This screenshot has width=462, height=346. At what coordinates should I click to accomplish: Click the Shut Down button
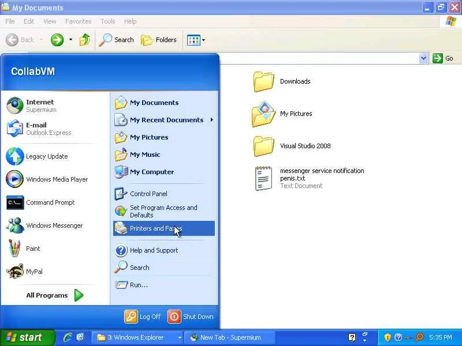(x=191, y=317)
